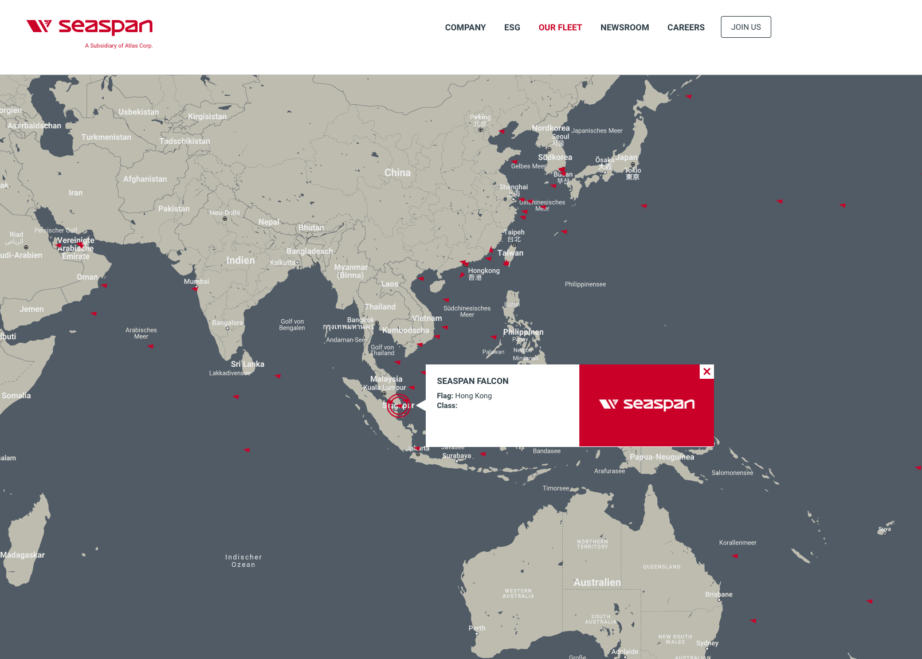Image resolution: width=922 pixels, height=659 pixels.
Task: Click the ship marker east of Peking
Action: coord(501,131)
